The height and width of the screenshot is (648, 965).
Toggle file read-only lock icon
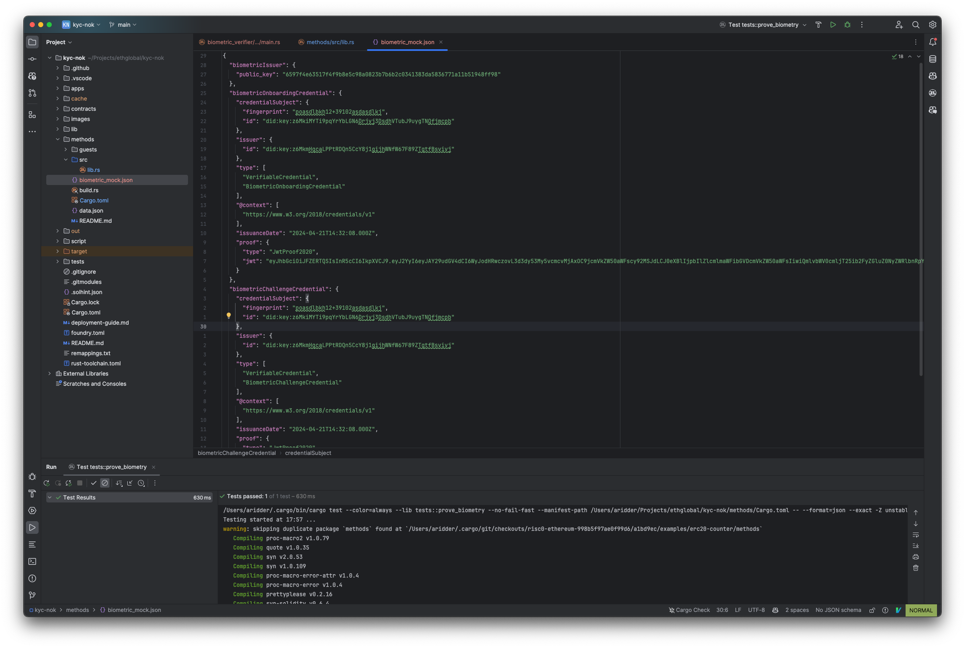click(x=872, y=610)
